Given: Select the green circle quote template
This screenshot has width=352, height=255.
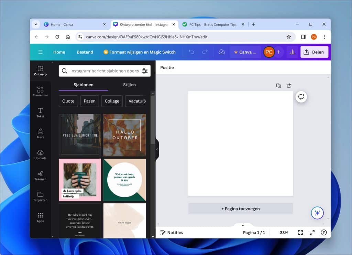Looking at the screenshot, I should tap(124, 180).
